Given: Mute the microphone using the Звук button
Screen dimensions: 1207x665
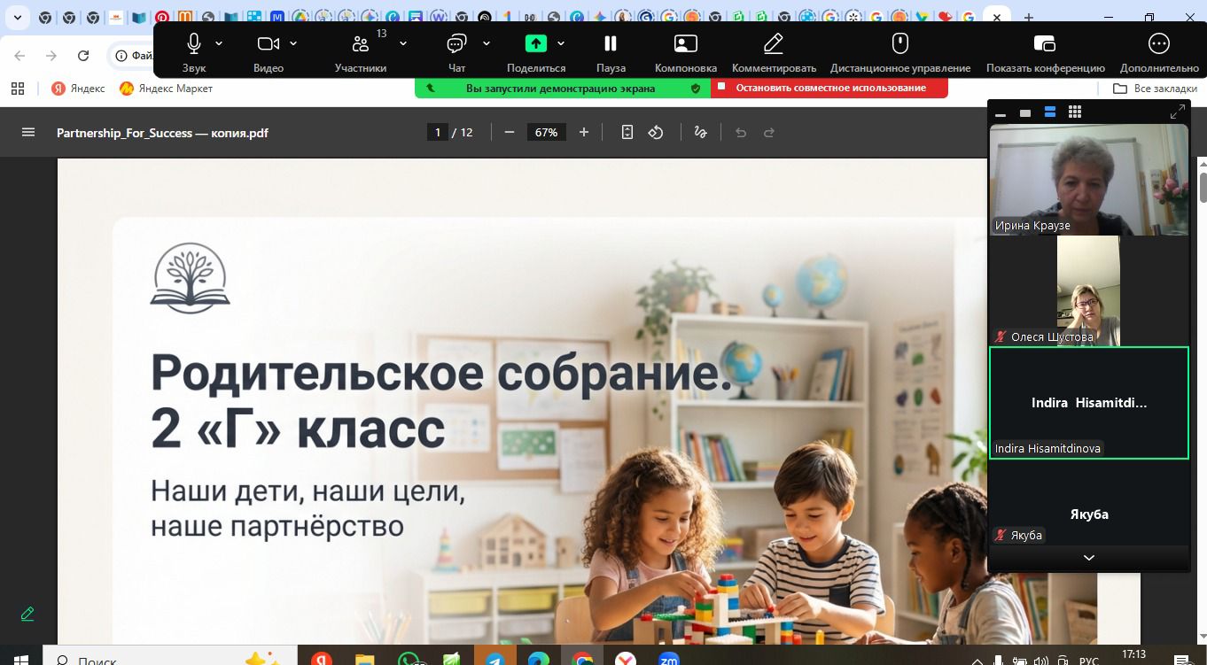Looking at the screenshot, I should [193, 44].
